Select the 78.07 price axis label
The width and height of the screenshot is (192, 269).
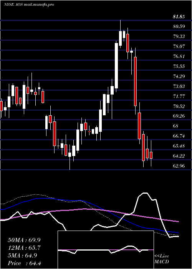(x=179, y=46)
